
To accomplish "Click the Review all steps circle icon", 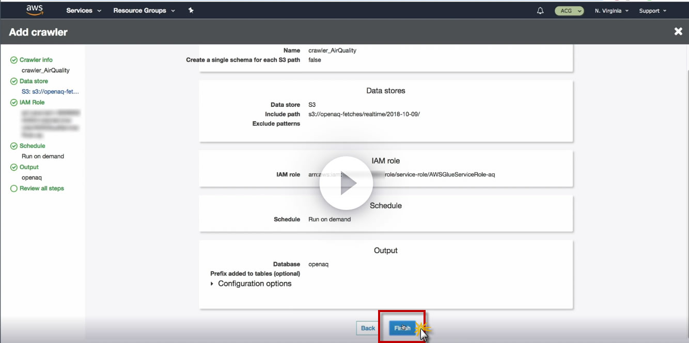I will (x=14, y=188).
